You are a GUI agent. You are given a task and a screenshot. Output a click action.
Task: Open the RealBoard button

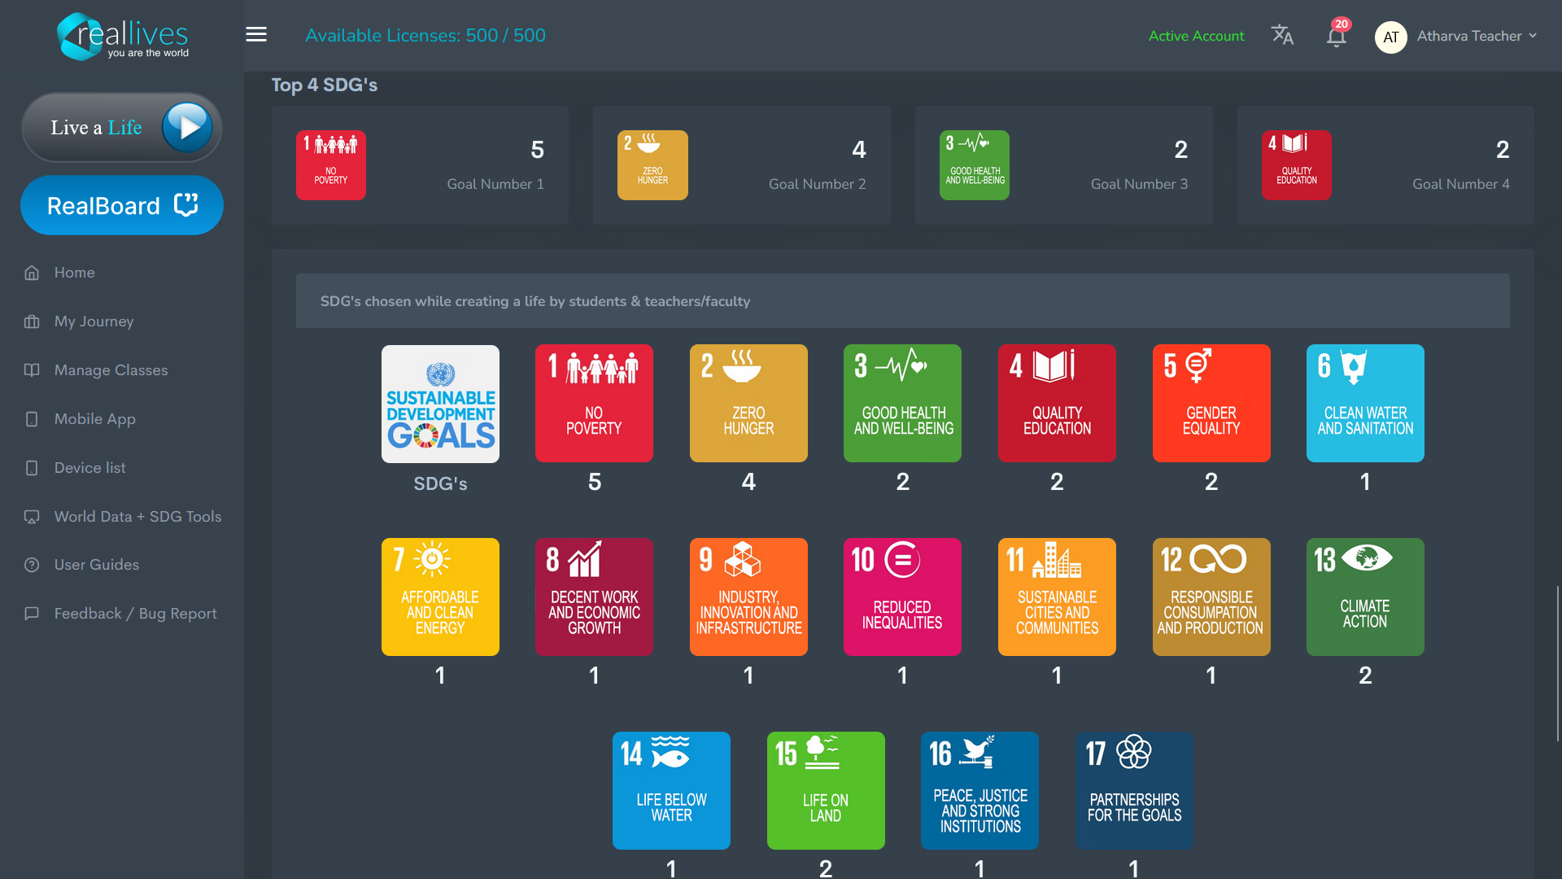point(122,205)
